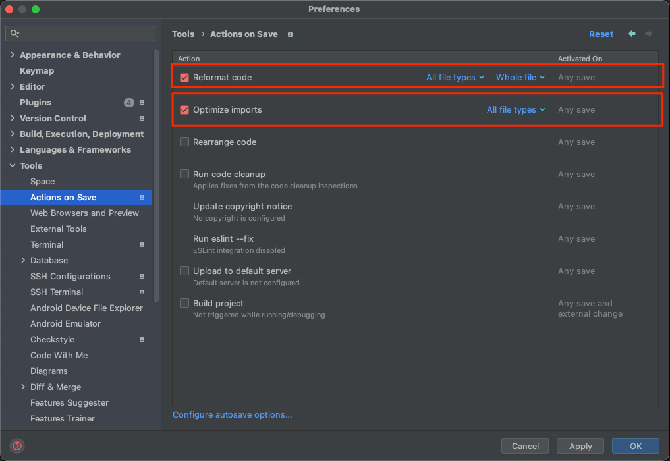
Task: Click the Cancel button
Action: point(525,446)
